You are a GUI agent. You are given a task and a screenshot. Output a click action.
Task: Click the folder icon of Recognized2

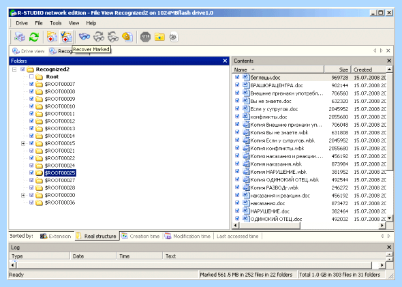[x=31, y=70]
